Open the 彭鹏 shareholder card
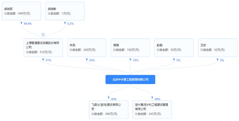Viewport: 239px width, 121px height. (x=174, y=48)
